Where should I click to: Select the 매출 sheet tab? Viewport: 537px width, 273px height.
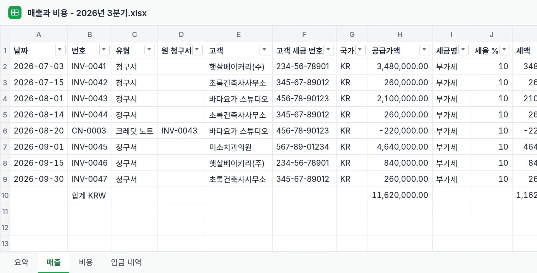pos(54,263)
